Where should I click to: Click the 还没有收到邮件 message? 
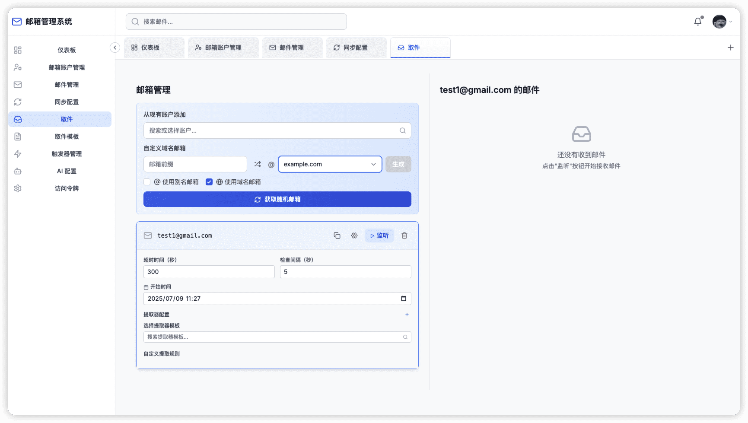pos(581,155)
